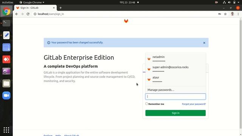Expand the system menu arrow in top bar
242x136 pixels.
coord(239,2)
